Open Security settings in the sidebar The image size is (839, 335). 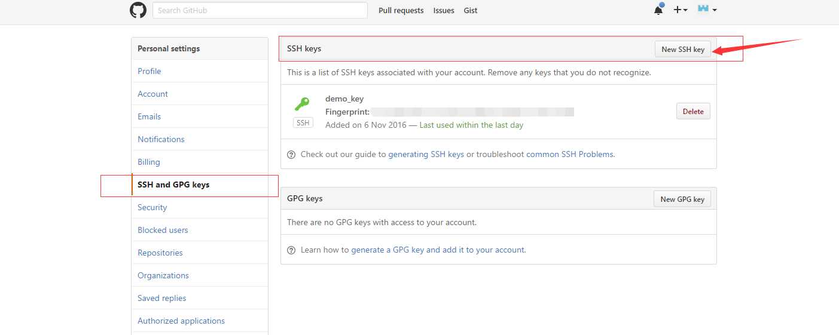coord(152,207)
